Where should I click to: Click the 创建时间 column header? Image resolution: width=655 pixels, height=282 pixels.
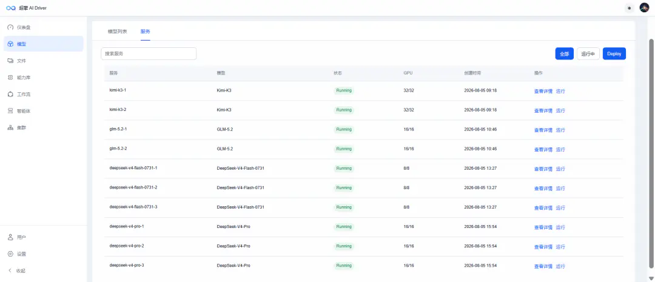click(472, 73)
